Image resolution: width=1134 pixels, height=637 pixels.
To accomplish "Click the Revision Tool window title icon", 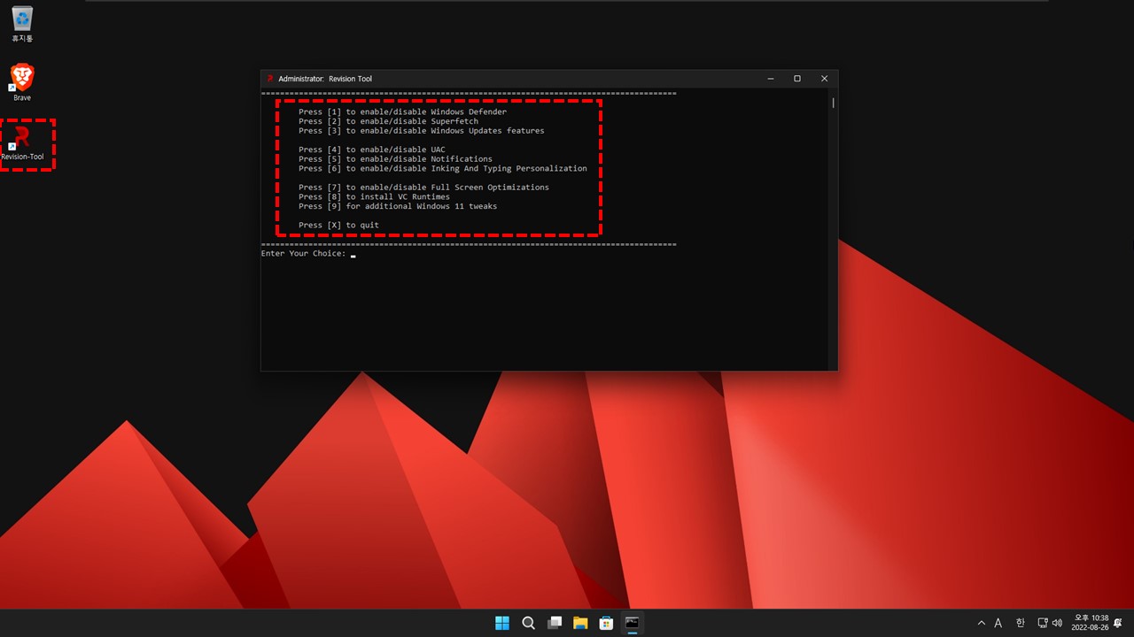I will (x=270, y=79).
